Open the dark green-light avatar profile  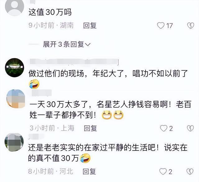coord(15,68)
